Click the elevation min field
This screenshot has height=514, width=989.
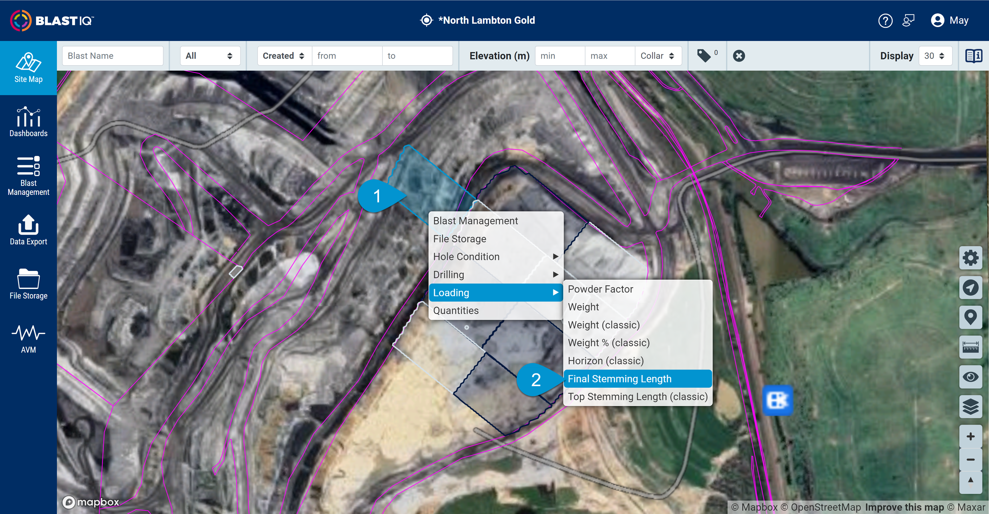click(560, 56)
